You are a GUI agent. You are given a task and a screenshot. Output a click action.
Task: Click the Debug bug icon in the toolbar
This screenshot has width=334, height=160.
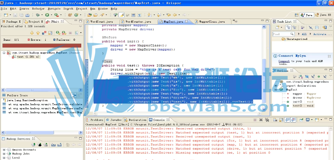(38, 15)
